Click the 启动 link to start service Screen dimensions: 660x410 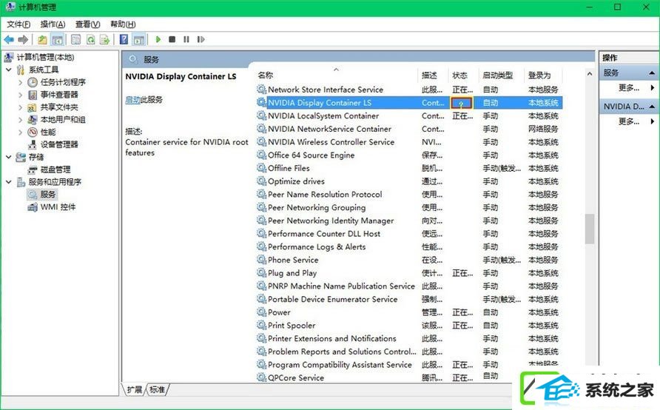[x=132, y=100]
